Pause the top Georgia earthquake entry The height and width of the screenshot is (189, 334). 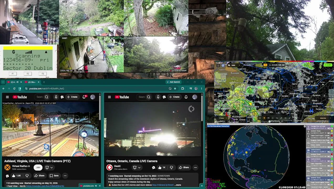click(309, 127)
